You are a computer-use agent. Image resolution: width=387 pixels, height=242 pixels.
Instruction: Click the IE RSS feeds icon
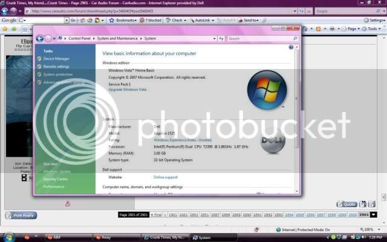coord(319,29)
